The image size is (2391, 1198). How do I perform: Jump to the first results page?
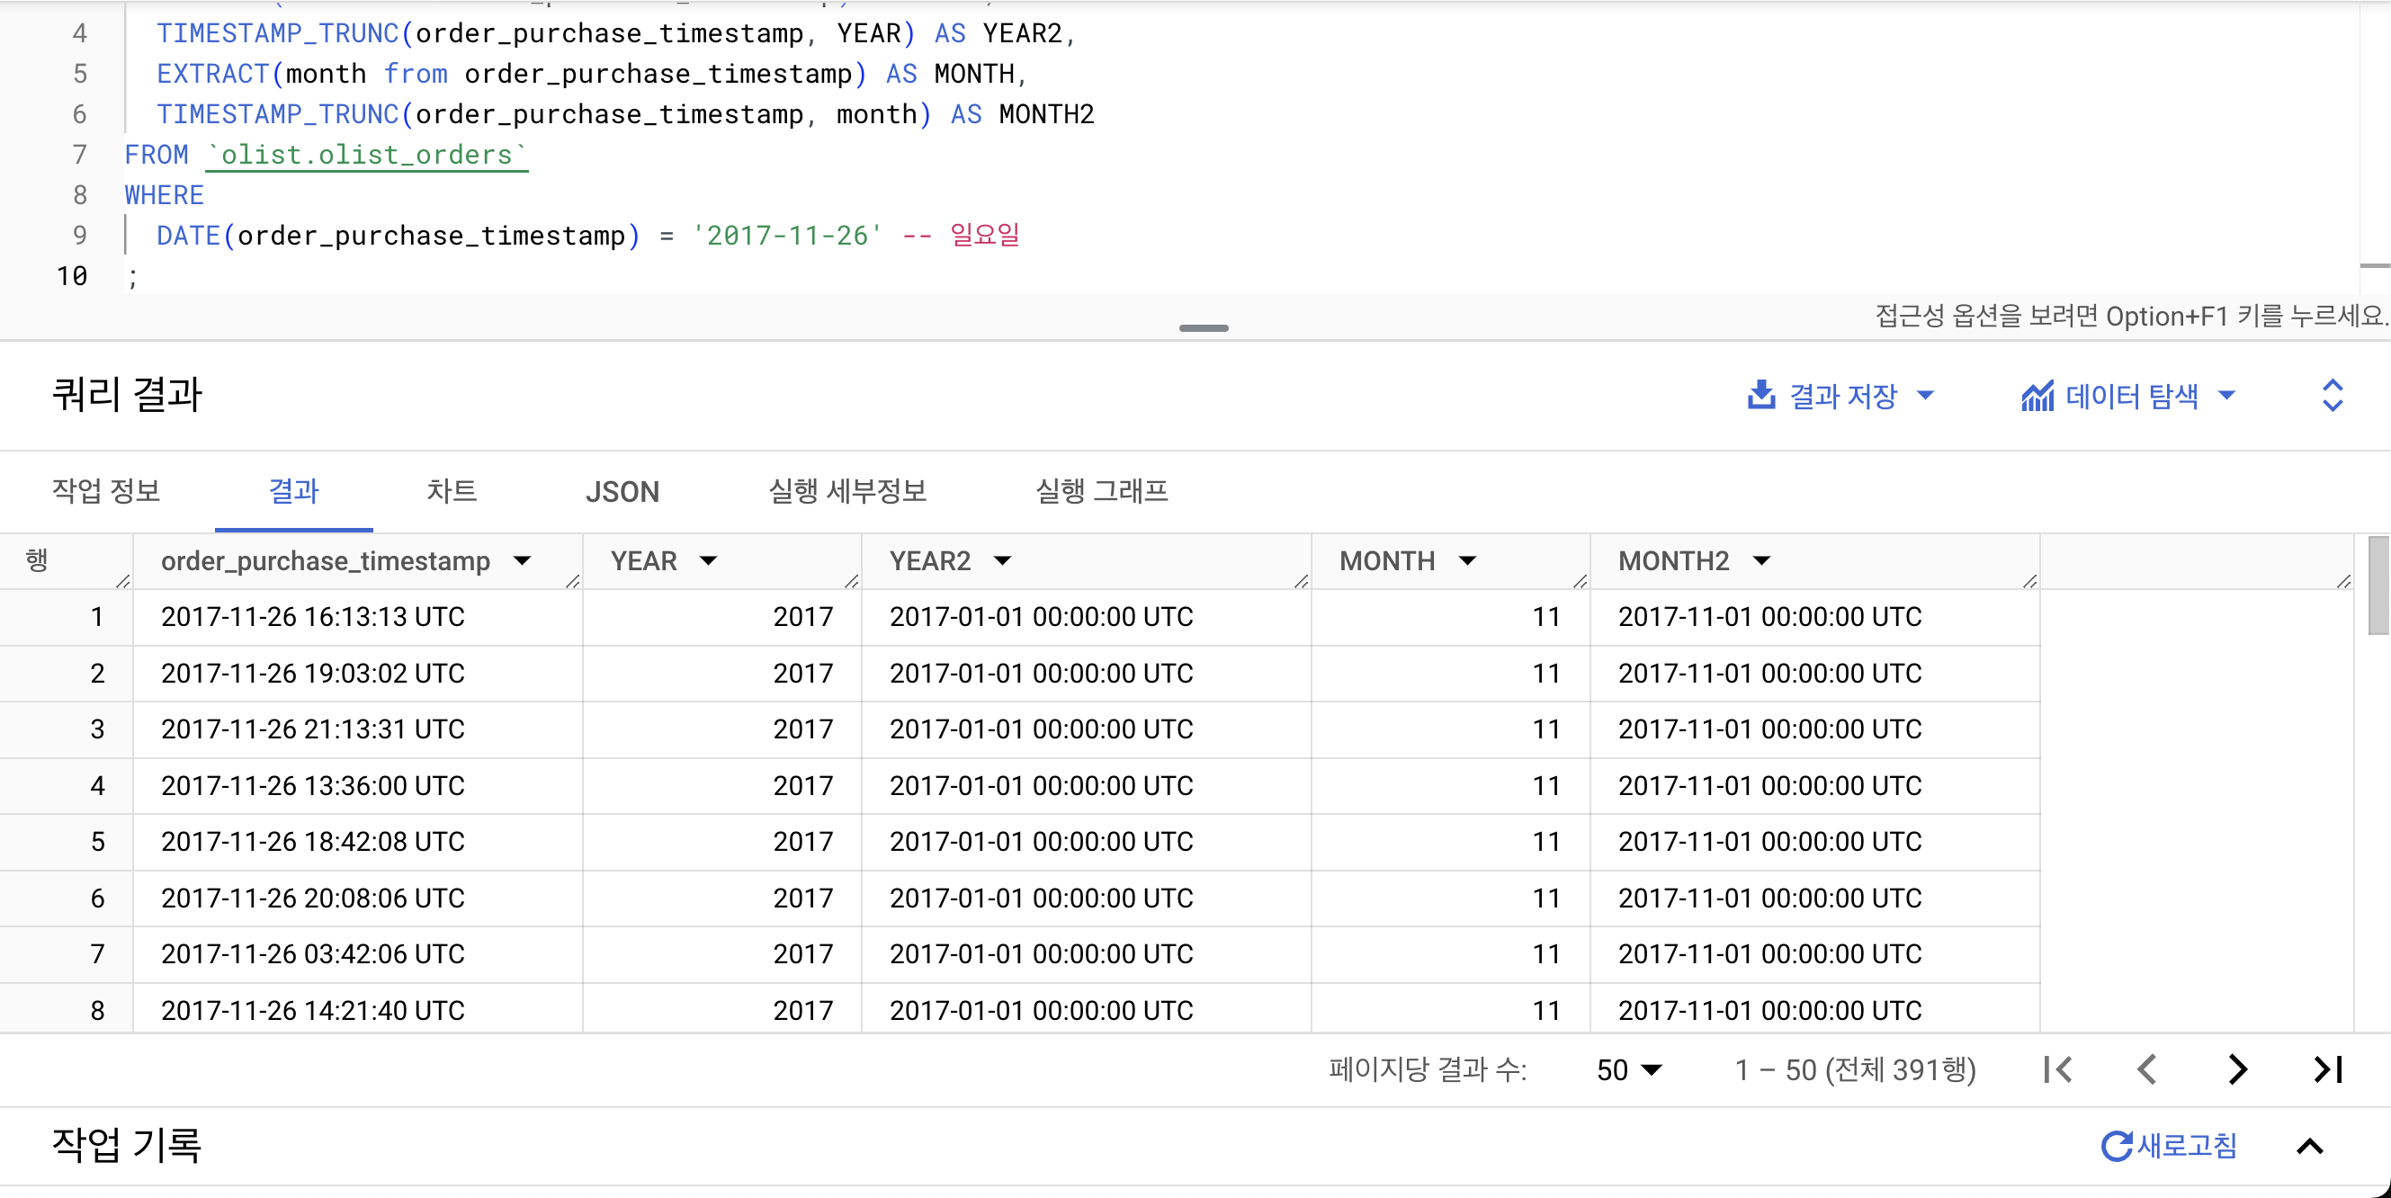tap(2058, 1070)
